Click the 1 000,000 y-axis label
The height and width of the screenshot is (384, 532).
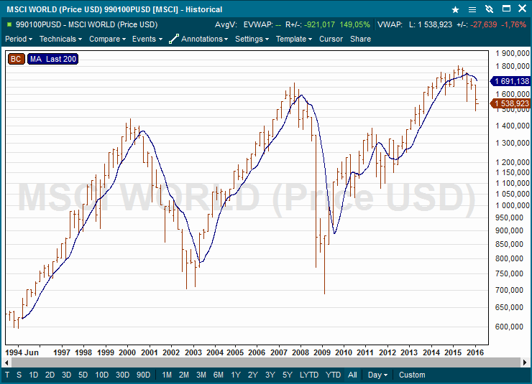[512, 205]
